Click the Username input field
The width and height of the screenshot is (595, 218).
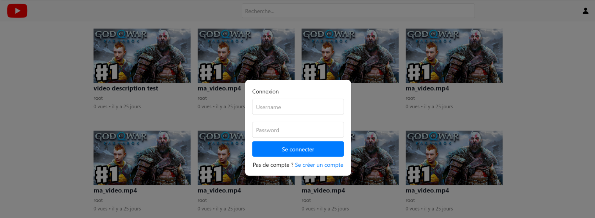click(298, 107)
